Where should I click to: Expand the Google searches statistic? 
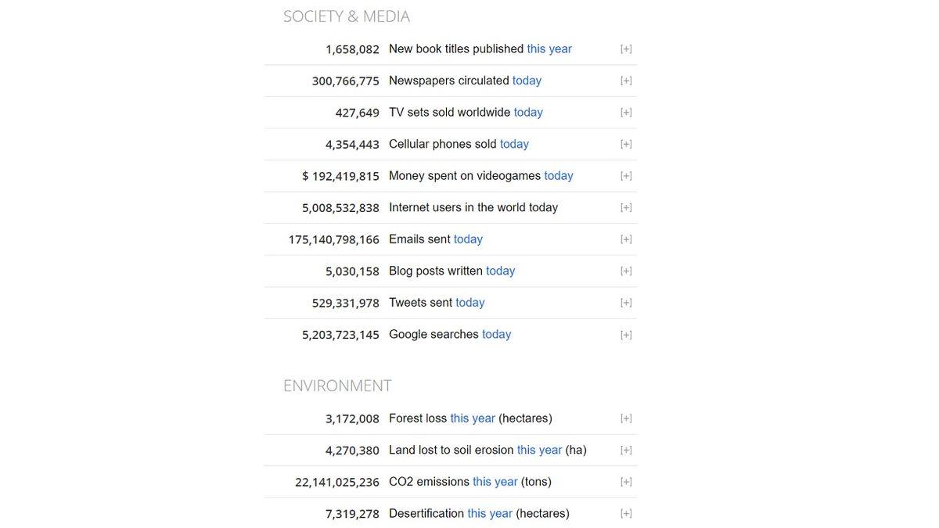626,335
